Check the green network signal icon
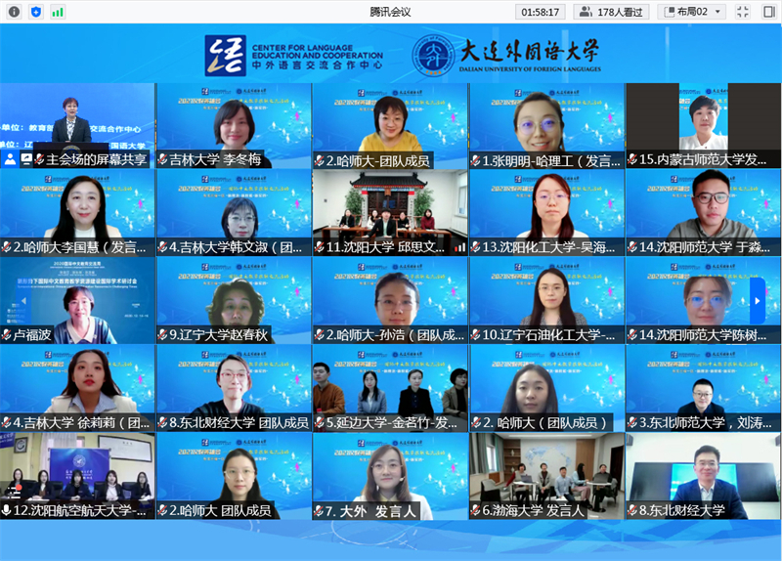Viewport: 782px width, 561px height. click(58, 12)
